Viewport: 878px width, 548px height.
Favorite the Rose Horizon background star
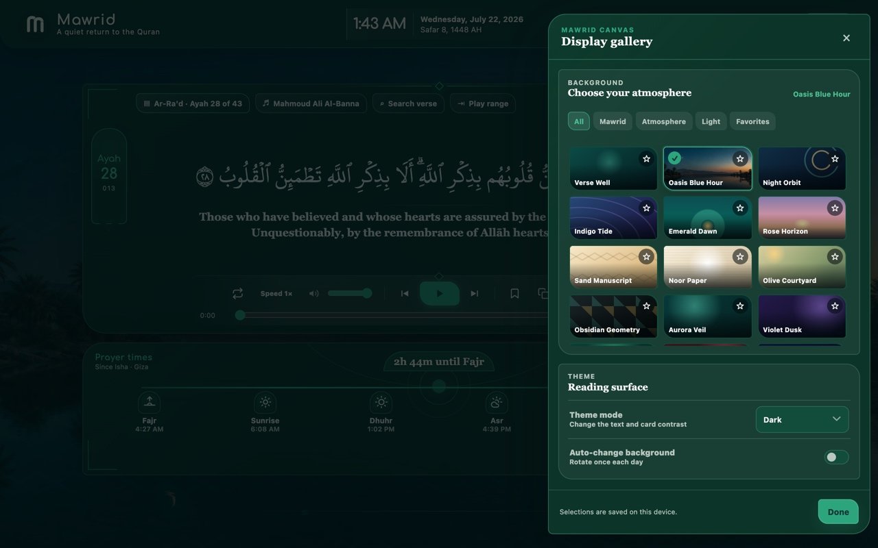835,208
